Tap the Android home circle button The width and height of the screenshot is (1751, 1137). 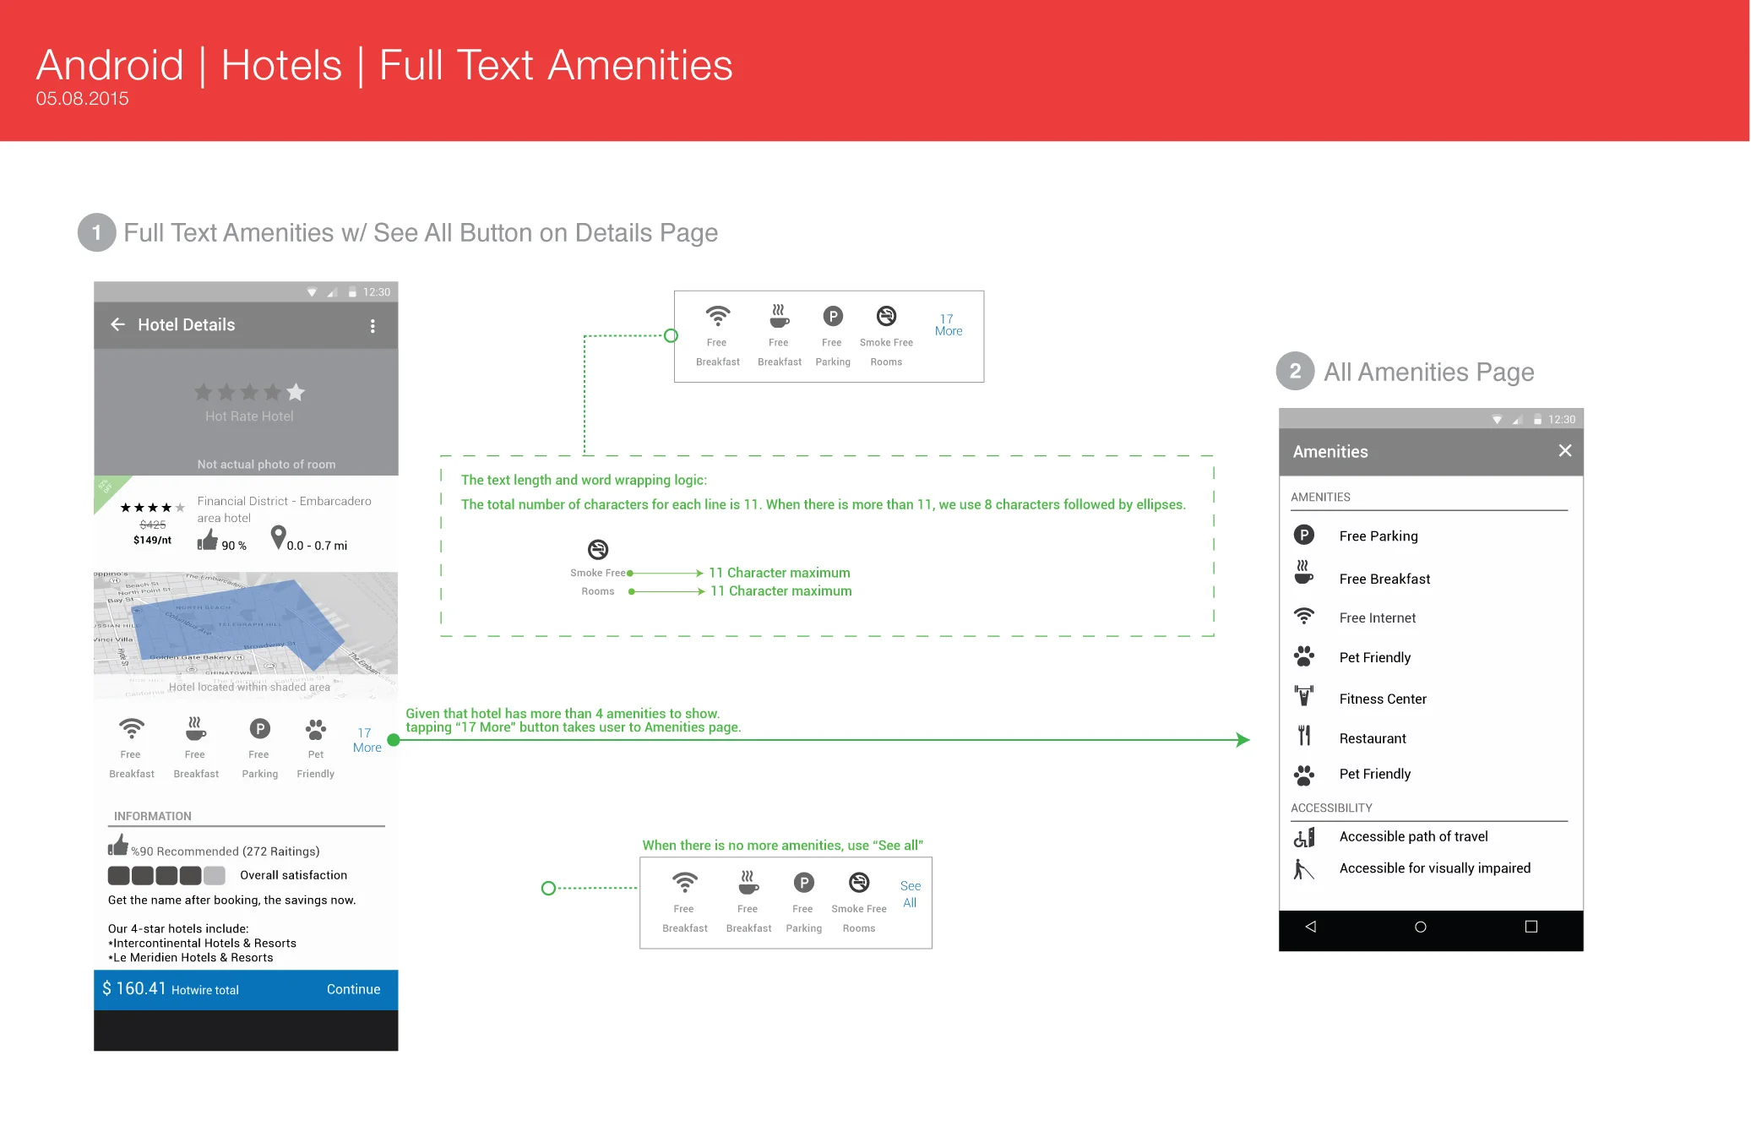(x=1420, y=927)
